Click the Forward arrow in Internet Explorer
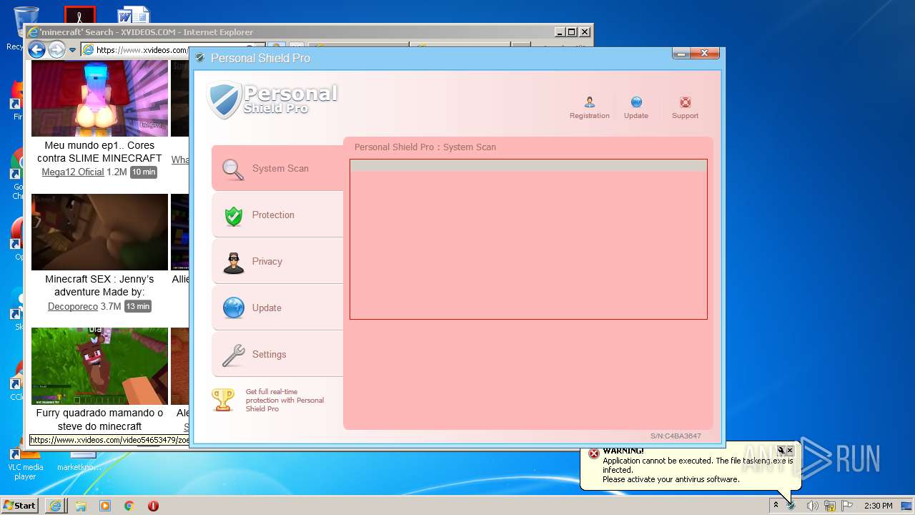Screen dimensions: 915x515 click(x=56, y=49)
